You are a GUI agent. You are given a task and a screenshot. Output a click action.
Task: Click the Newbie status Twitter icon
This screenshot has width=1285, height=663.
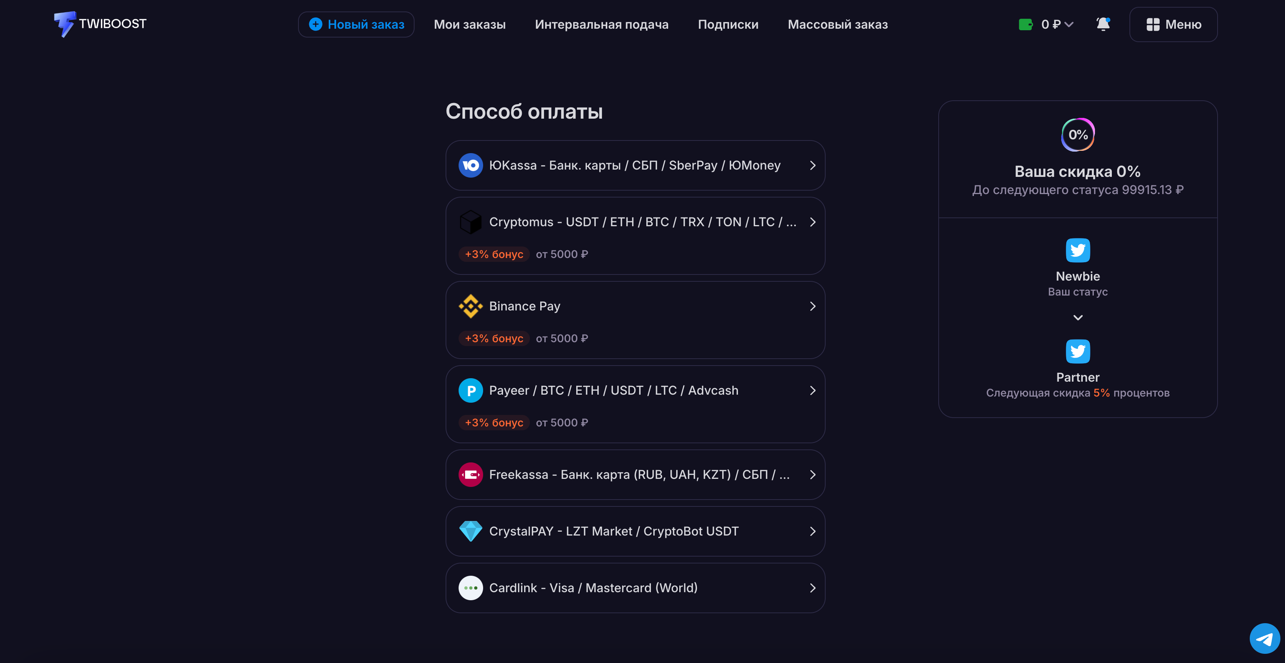1077,250
